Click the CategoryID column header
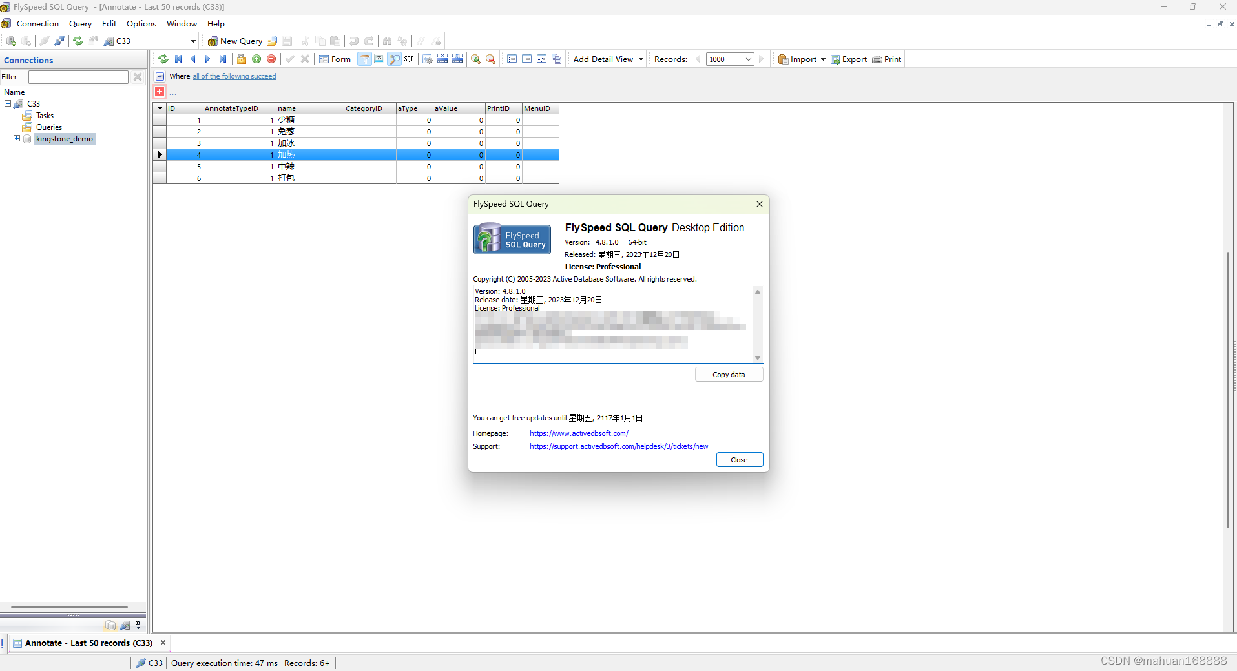Viewport: 1237px width, 671px height. [x=369, y=108]
